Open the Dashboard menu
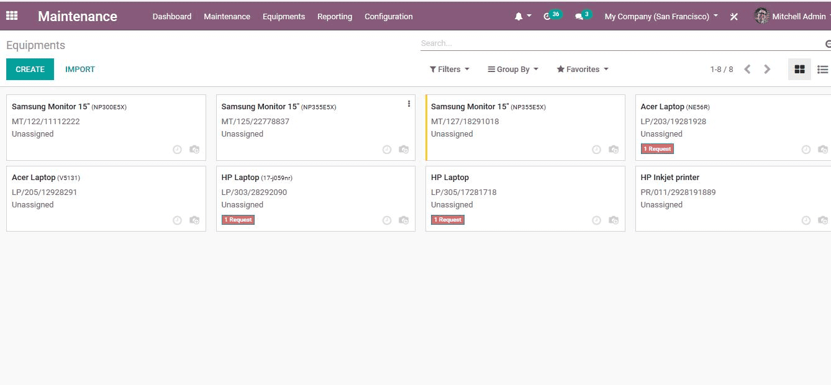This screenshot has width=831, height=385. [x=172, y=17]
